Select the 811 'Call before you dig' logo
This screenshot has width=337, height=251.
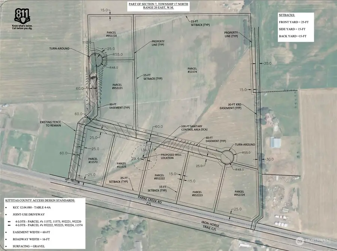coord(22,14)
